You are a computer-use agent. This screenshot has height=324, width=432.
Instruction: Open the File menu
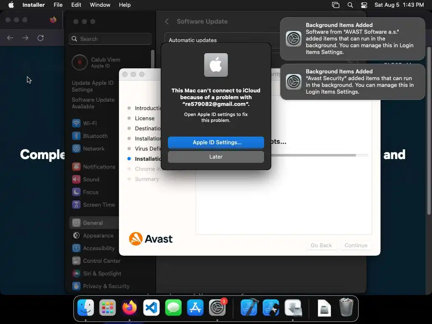(58, 5)
